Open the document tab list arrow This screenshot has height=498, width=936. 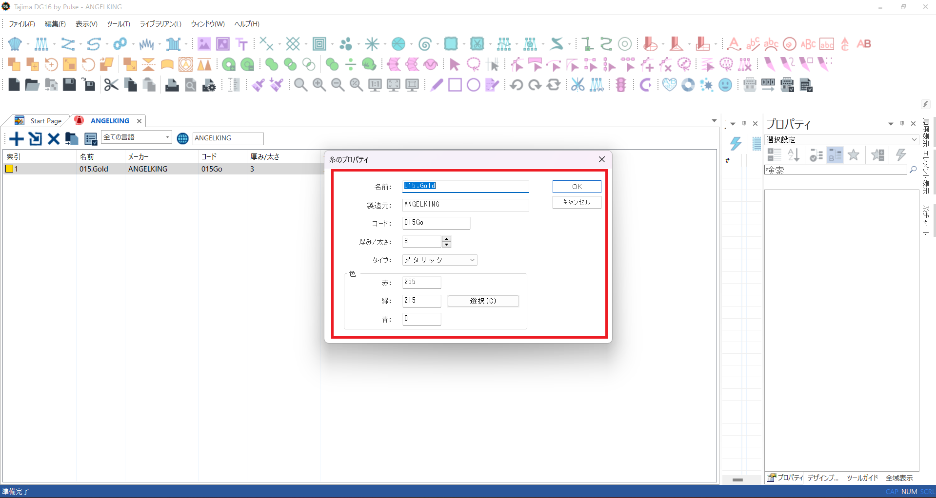[714, 120]
